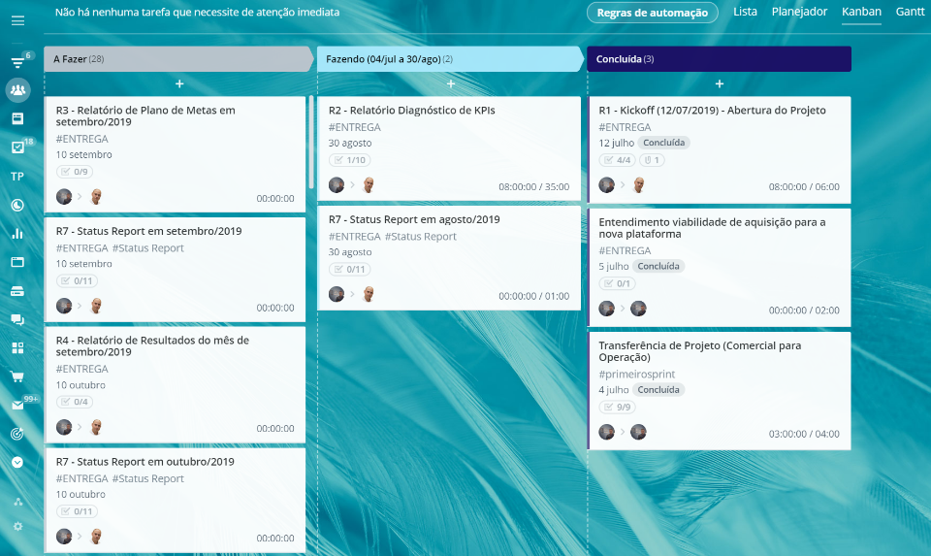Expand the sidebar round chevron-down icon

[x=17, y=462]
